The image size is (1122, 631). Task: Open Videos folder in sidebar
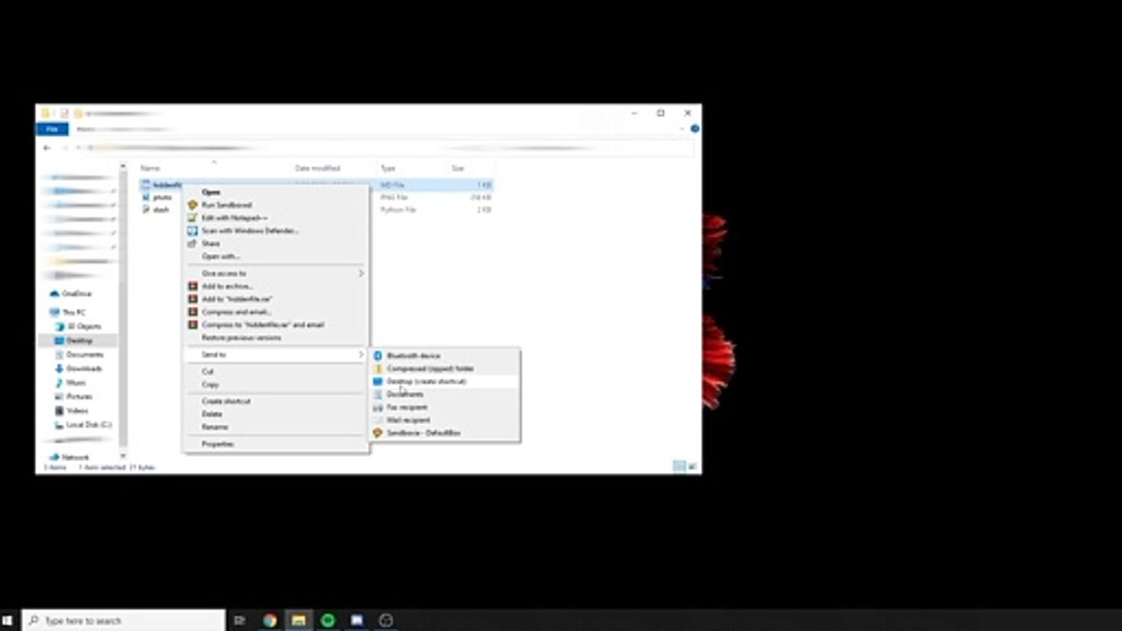[x=72, y=411]
